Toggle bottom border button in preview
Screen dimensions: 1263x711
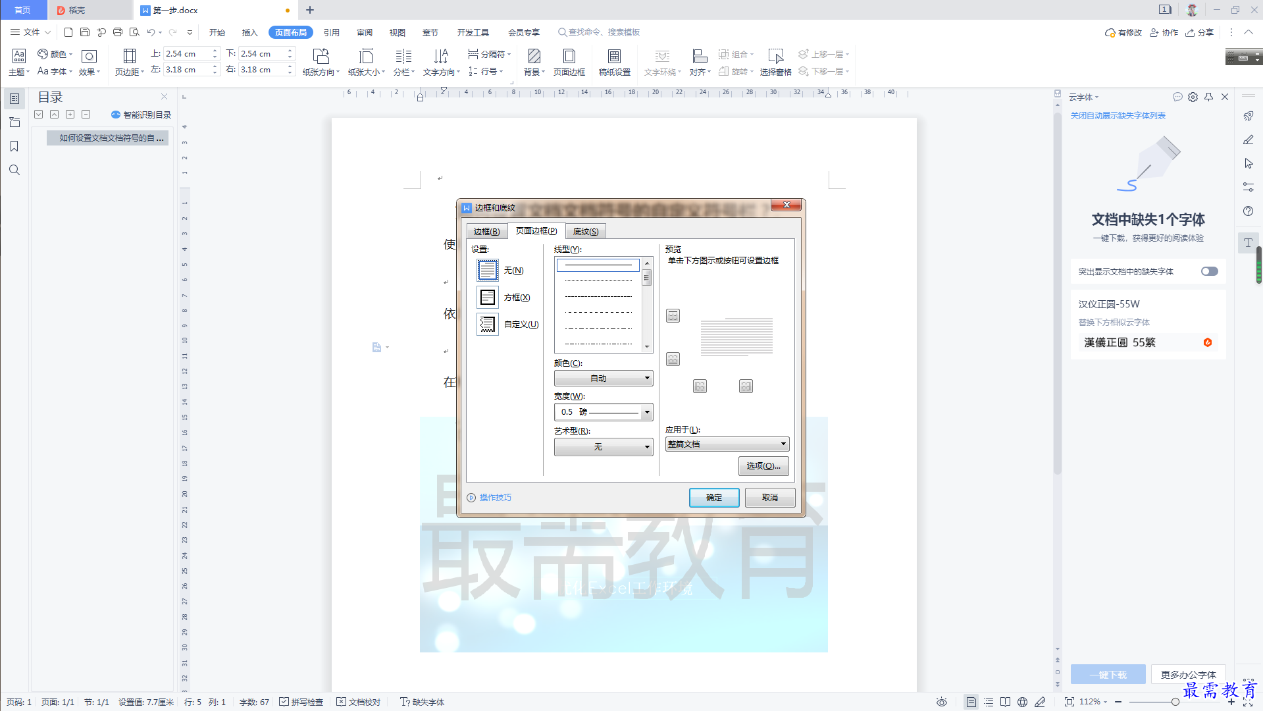(673, 359)
